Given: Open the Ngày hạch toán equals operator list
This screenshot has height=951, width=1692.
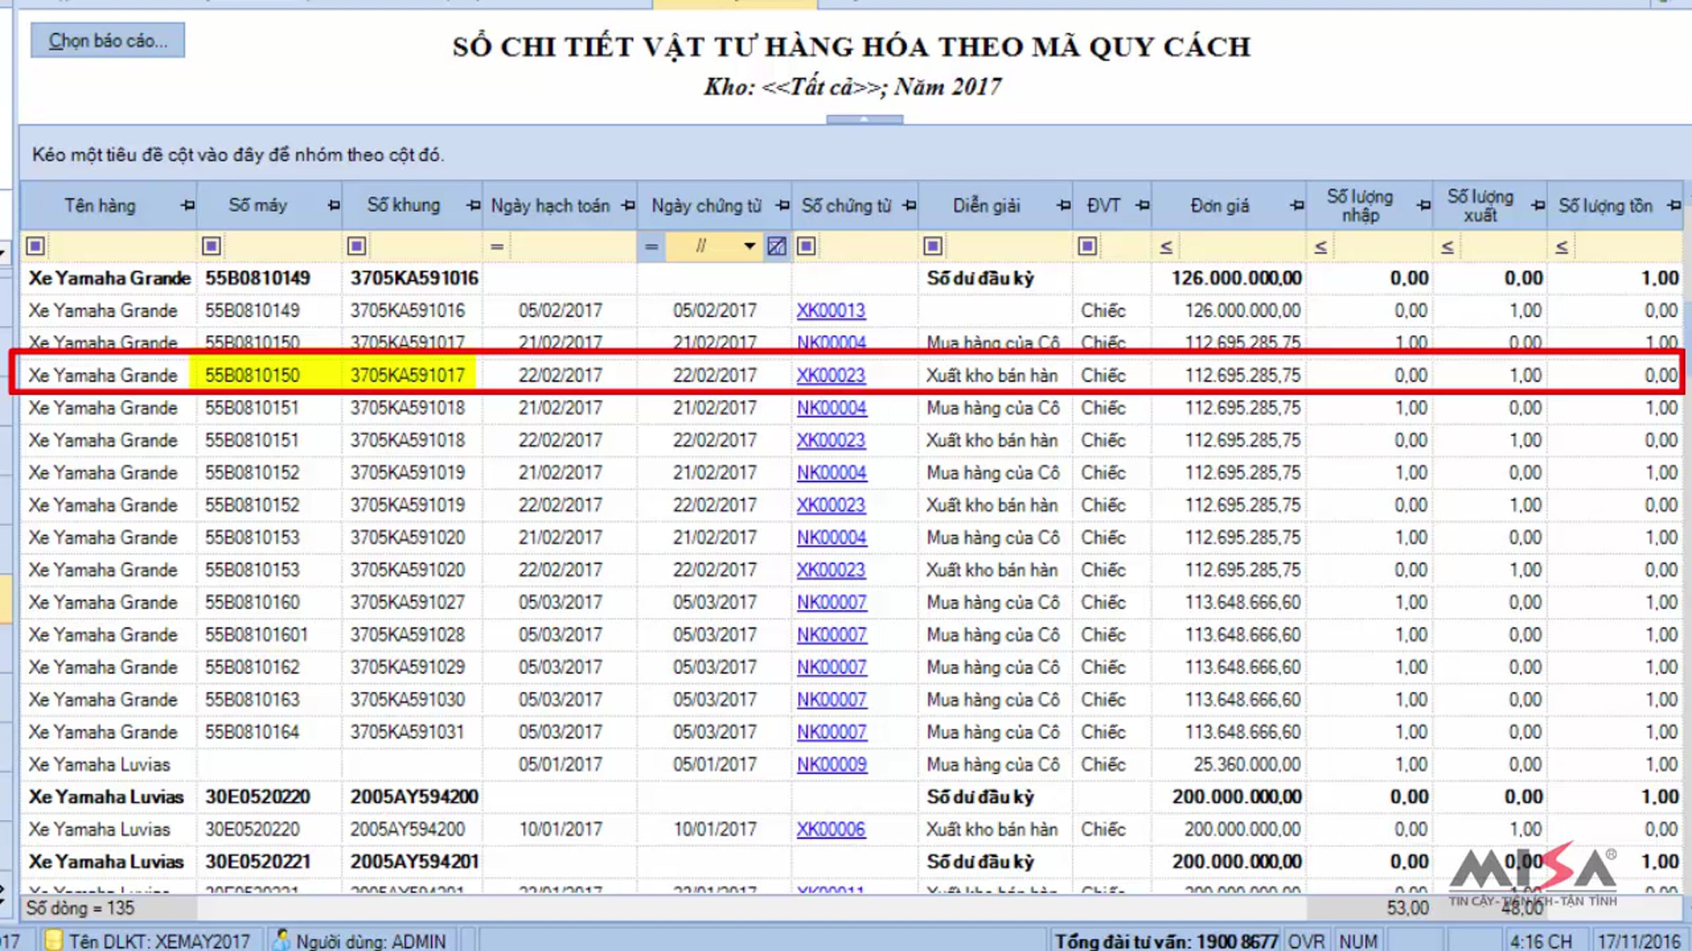Looking at the screenshot, I should coord(497,247).
